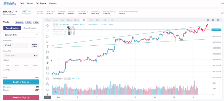Screen dimensions: 224x101
Task: Click the indicators icon next to chart settings gear
Action: [x=213, y=20]
